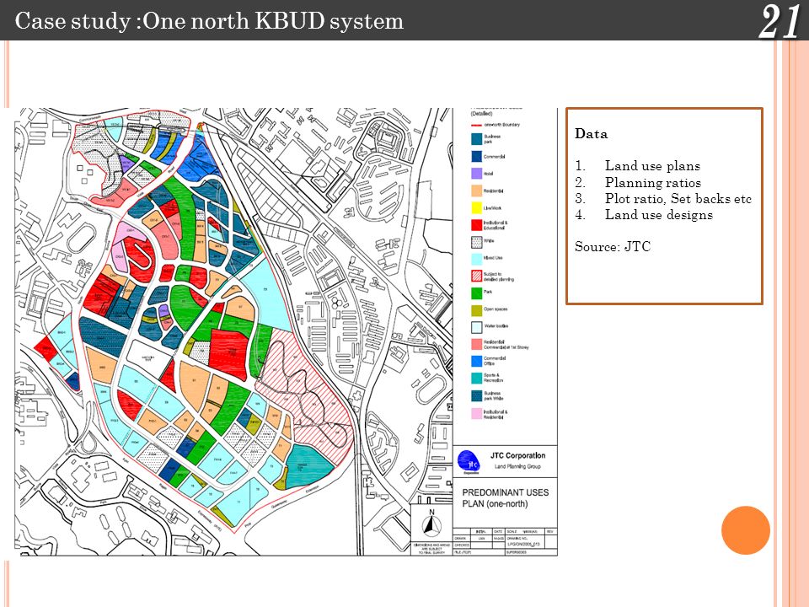Click the "Source: JTC" text
The width and height of the screenshot is (809, 607).
tap(613, 247)
